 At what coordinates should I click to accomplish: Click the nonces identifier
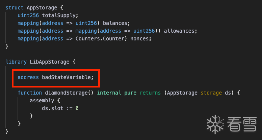point(139,39)
